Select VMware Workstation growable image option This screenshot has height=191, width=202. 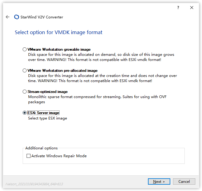[25, 49]
